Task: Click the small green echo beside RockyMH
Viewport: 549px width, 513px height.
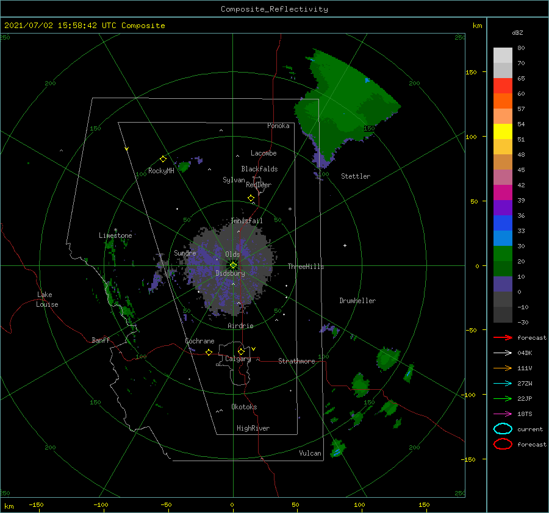Action: 184,167
